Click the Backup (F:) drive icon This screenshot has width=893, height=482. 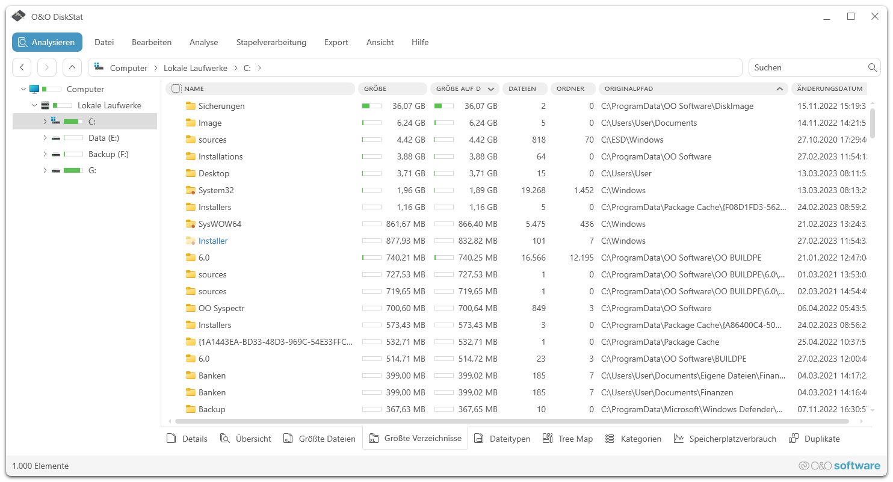tap(56, 154)
